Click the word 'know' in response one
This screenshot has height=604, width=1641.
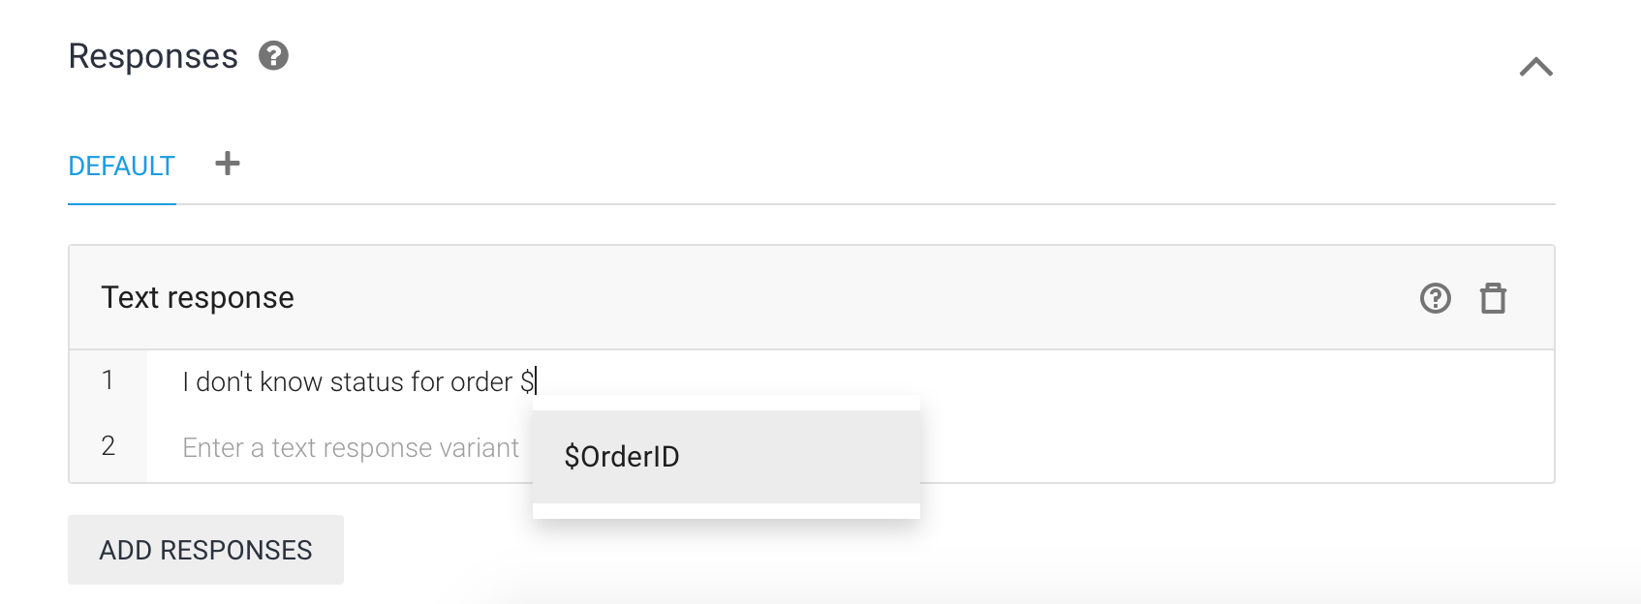[291, 381]
